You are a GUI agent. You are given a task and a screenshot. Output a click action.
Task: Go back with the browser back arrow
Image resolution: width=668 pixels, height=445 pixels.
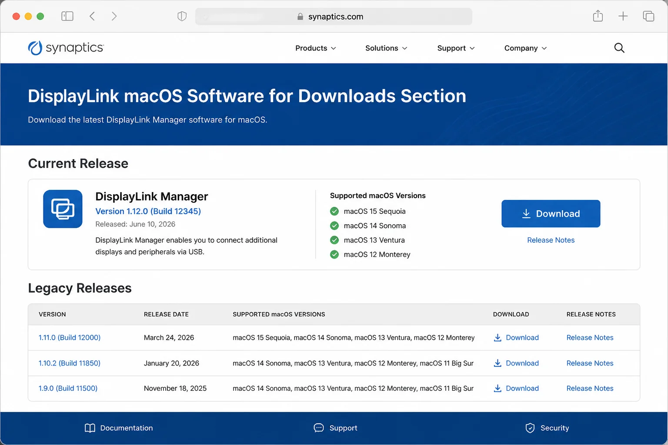(92, 17)
